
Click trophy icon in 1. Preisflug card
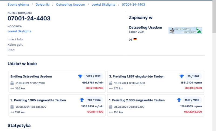tap(179, 100)
